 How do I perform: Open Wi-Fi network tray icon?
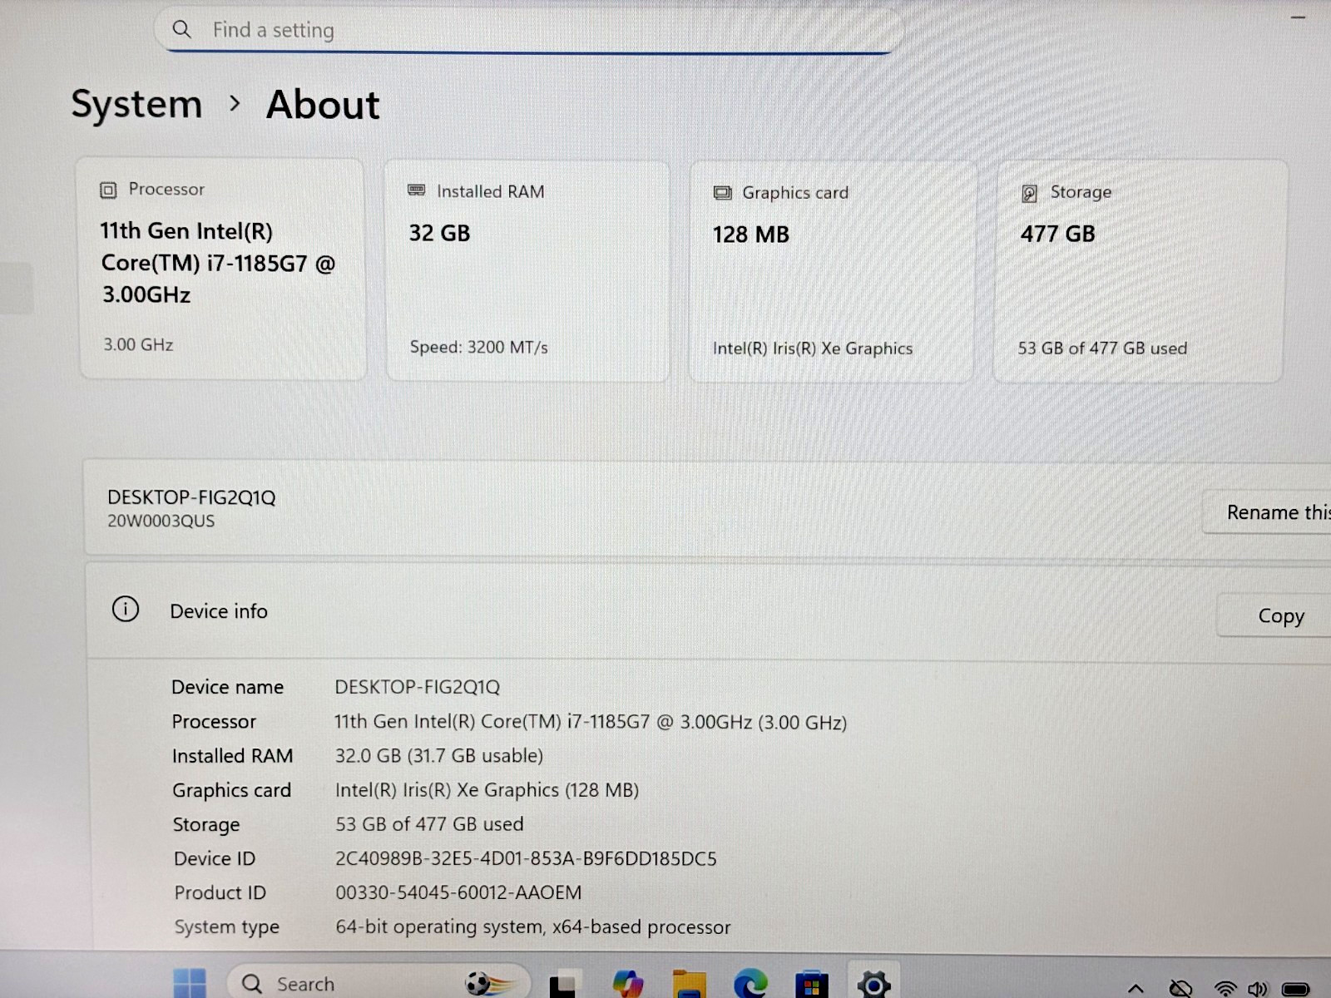tap(1225, 989)
